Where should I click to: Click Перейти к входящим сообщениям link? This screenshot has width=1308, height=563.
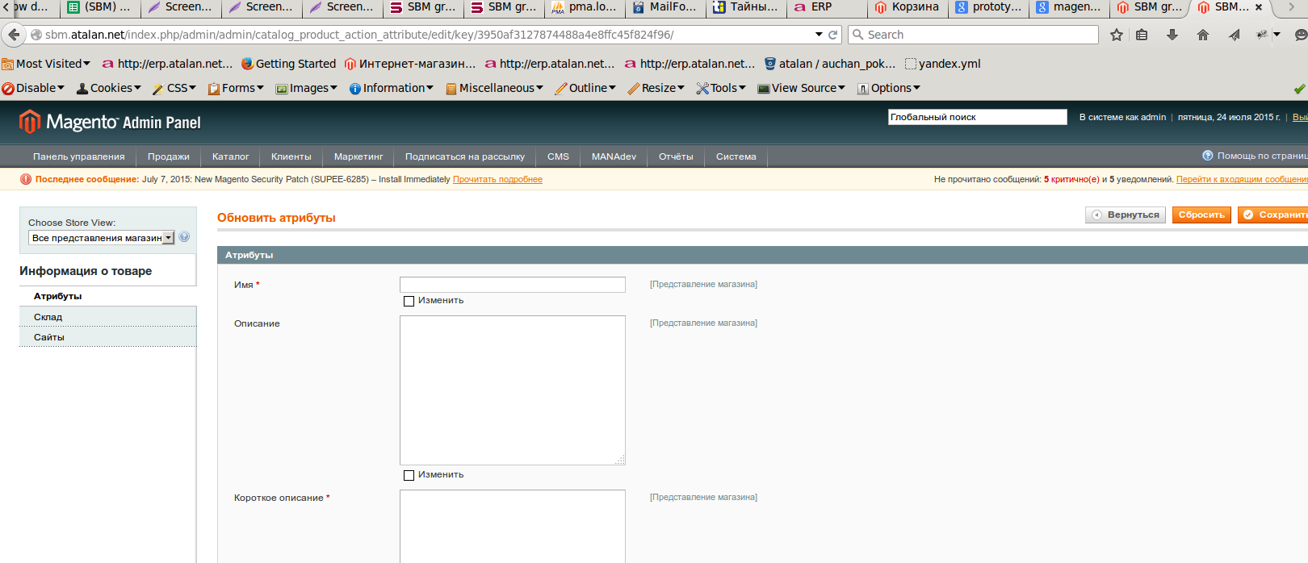point(1242,179)
